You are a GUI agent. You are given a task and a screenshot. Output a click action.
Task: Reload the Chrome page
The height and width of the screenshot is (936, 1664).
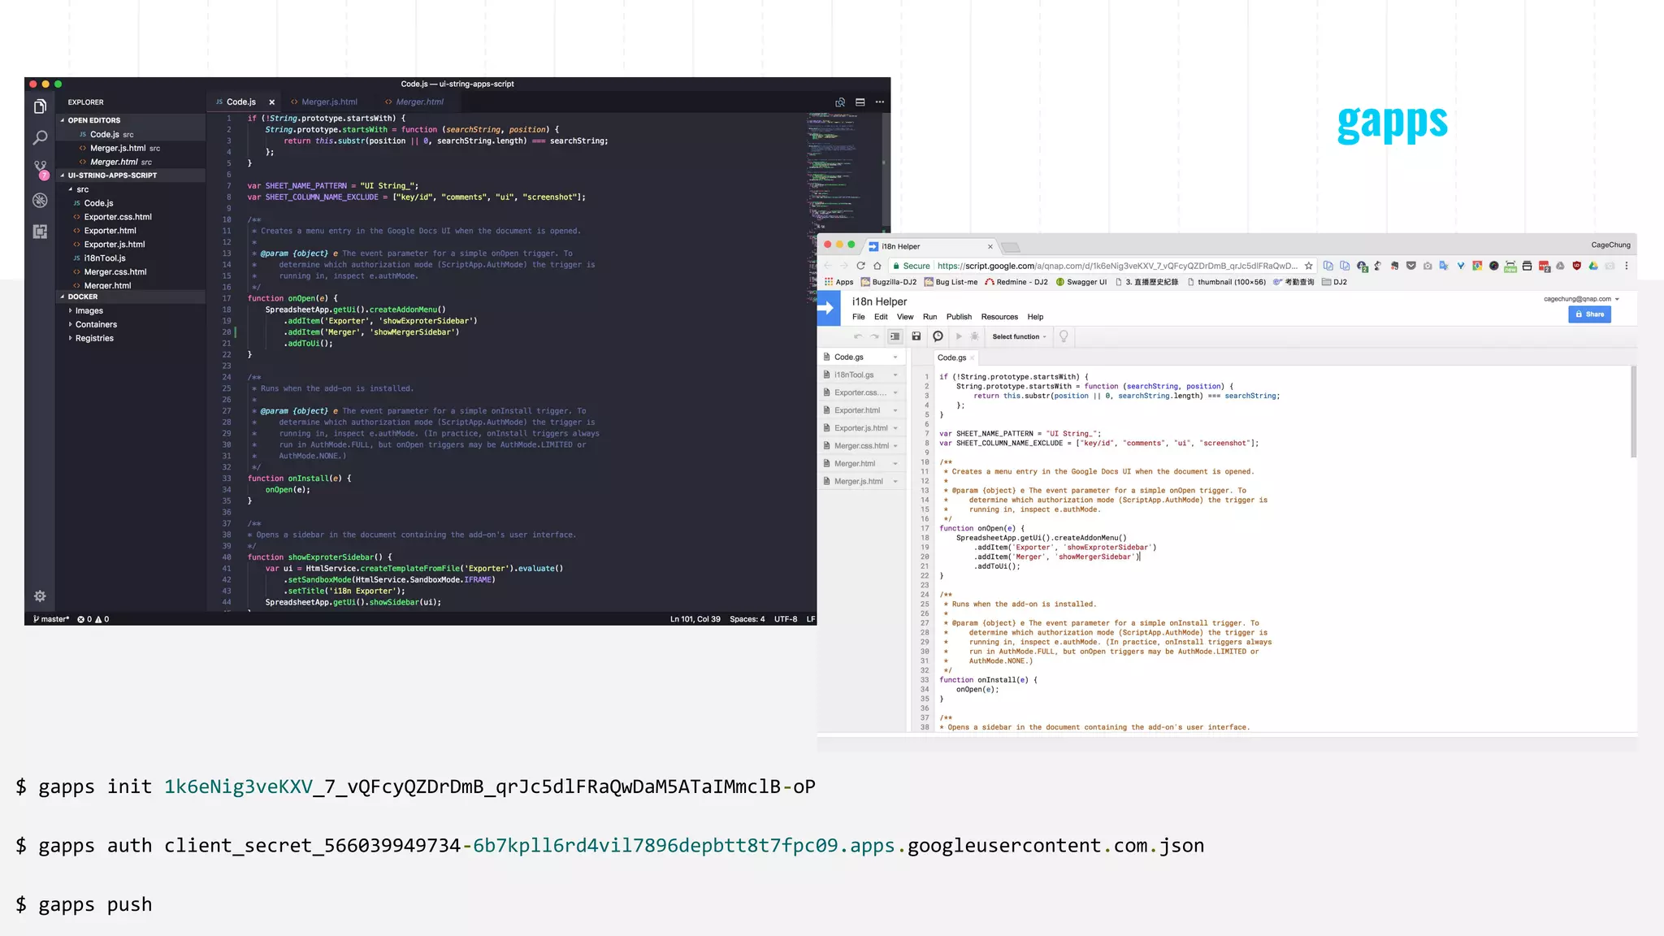860,266
